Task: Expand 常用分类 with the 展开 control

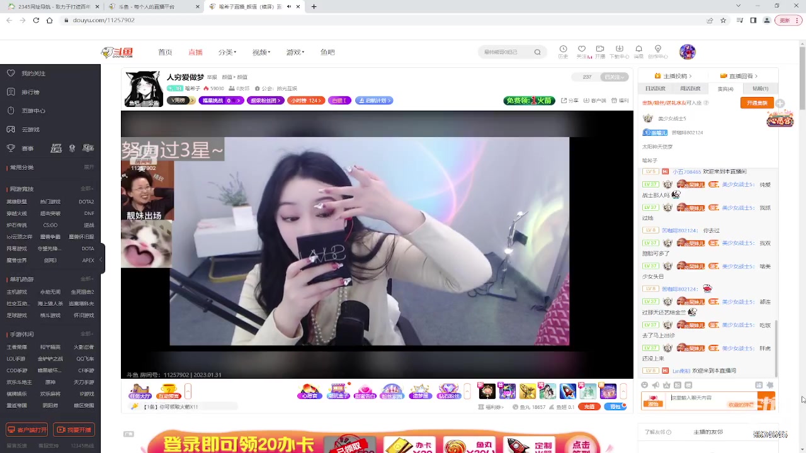Action: 89,167
